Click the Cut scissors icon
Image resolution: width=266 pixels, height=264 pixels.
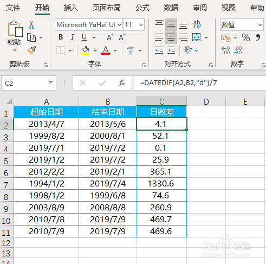[31, 25]
